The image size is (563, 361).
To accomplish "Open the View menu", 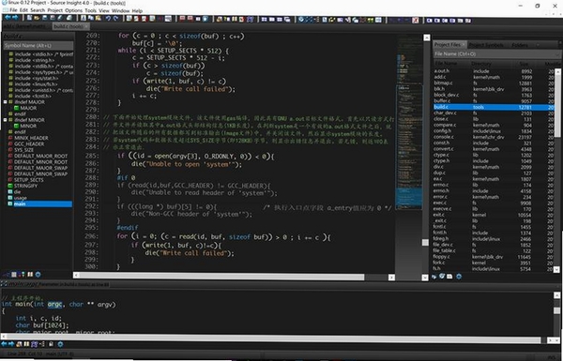I will 104,10.
